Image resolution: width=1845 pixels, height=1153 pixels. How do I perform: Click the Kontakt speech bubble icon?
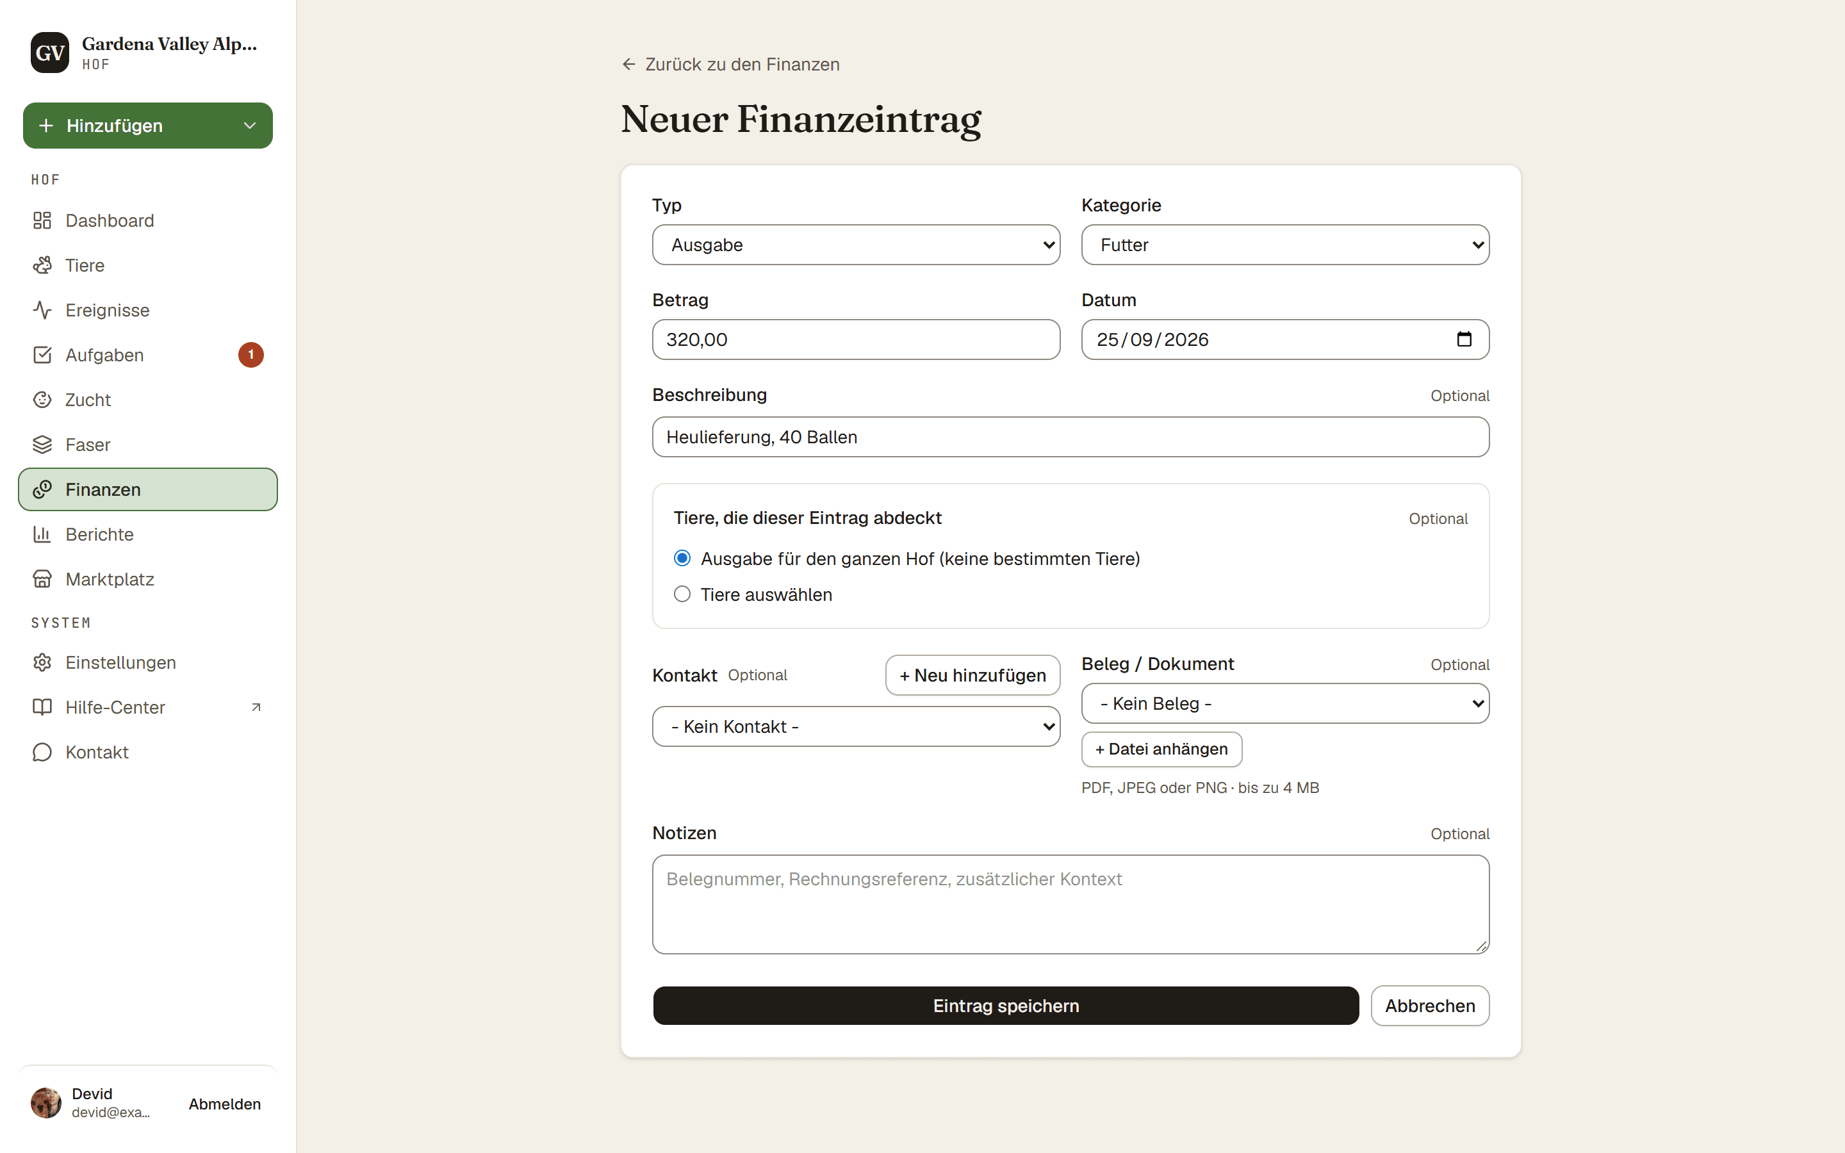coord(42,753)
